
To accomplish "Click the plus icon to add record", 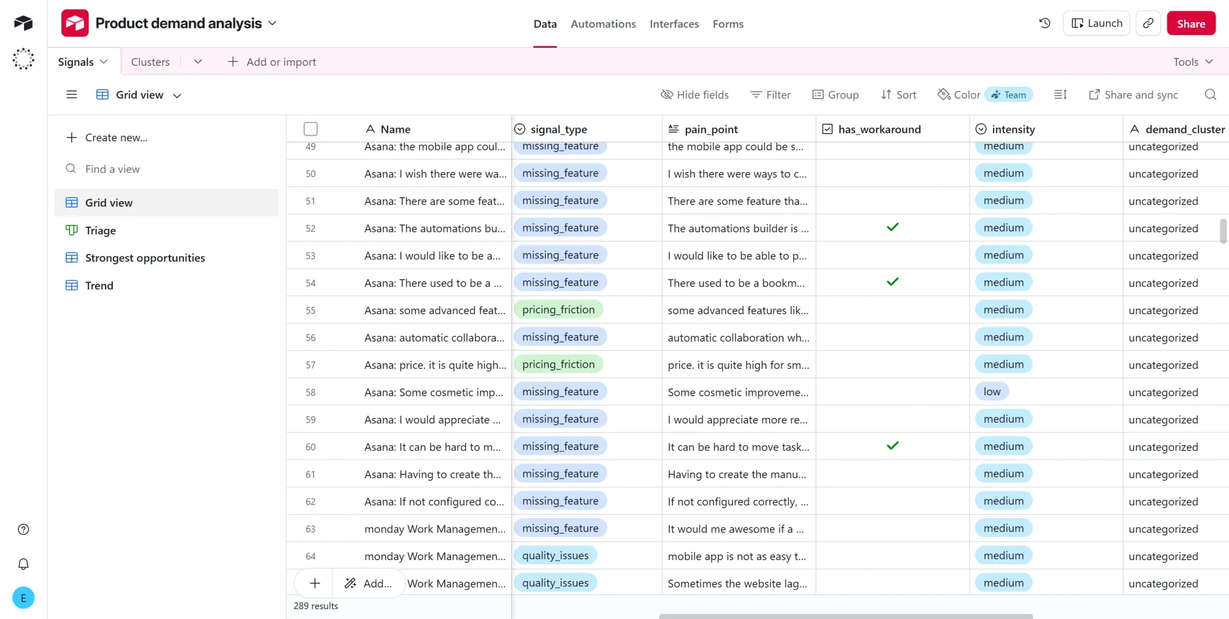I will [315, 583].
